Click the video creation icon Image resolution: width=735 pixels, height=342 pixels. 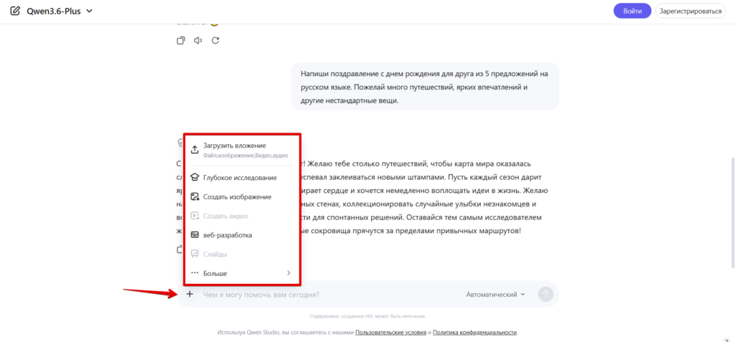(195, 216)
